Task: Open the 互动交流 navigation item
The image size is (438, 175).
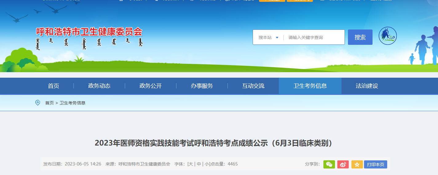Action: (253, 86)
